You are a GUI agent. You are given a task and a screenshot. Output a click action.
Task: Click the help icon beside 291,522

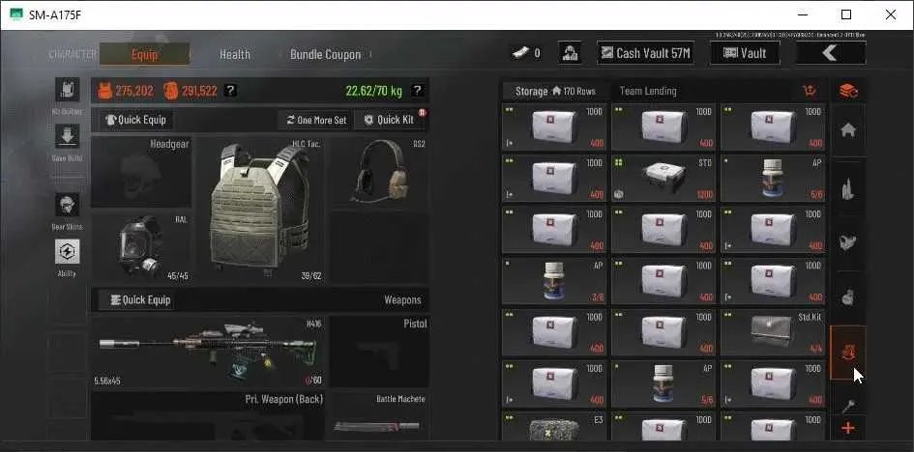point(231,91)
